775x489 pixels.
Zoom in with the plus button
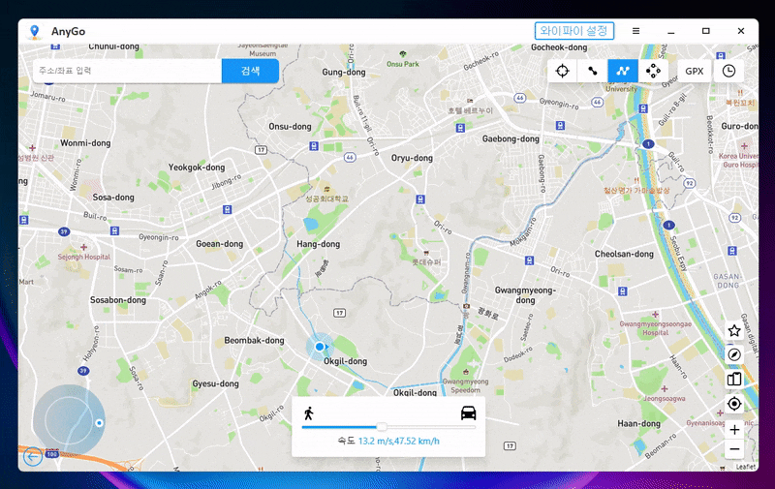tap(734, 430)
